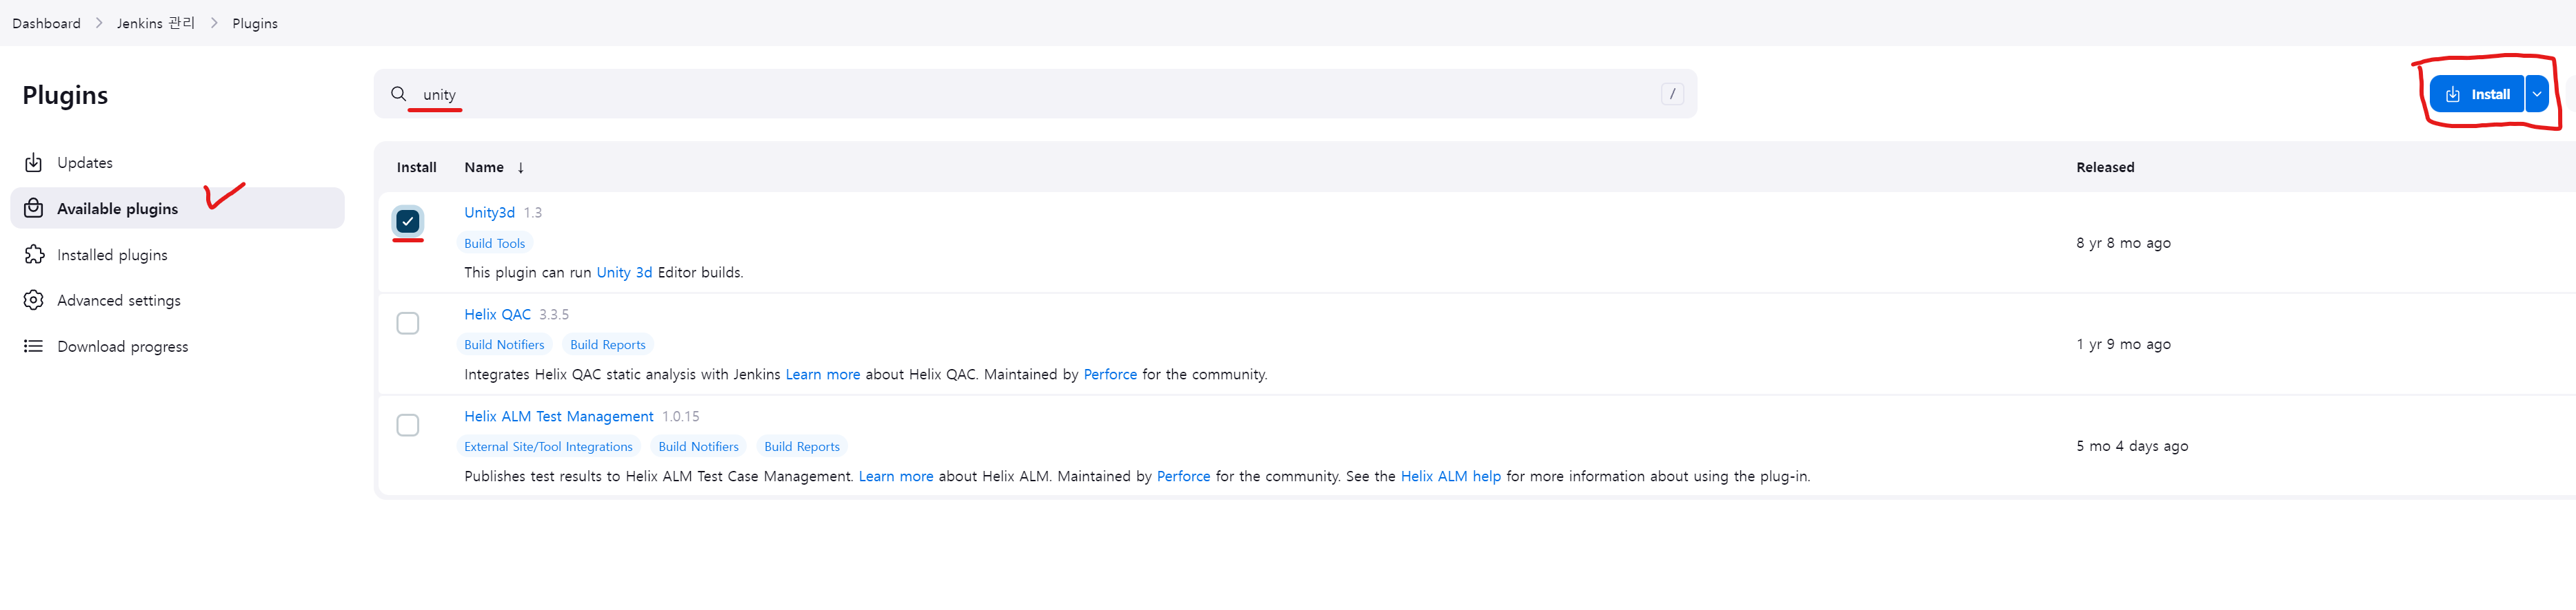Click the Installed plugins puzzle icon
2576x610 pixels.
pyautogui.click(x=33, y=255)
